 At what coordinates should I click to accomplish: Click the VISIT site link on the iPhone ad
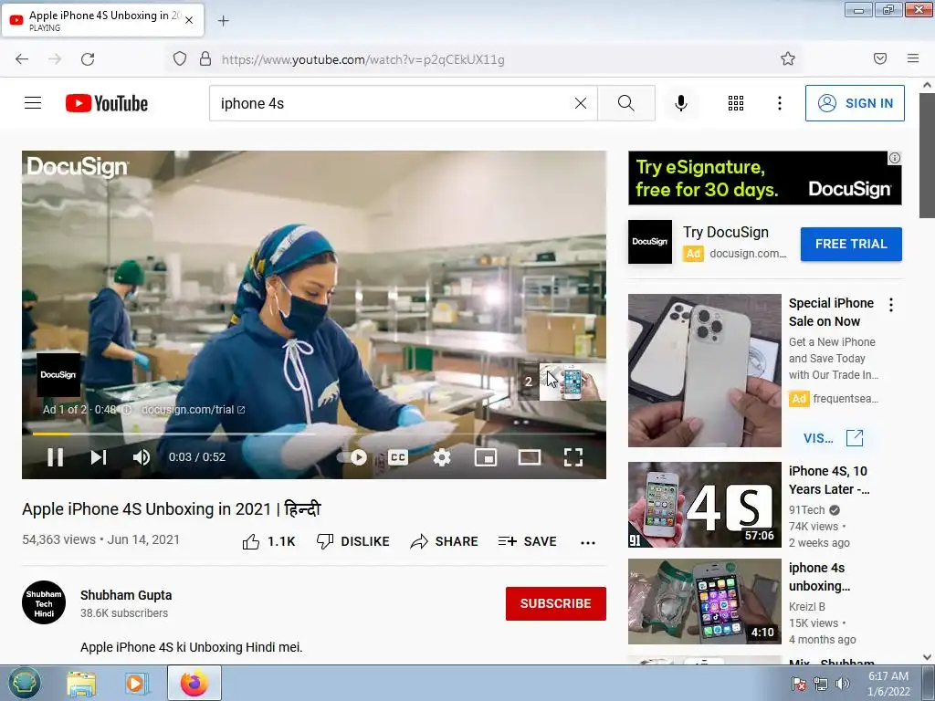(x=833, y=438)
